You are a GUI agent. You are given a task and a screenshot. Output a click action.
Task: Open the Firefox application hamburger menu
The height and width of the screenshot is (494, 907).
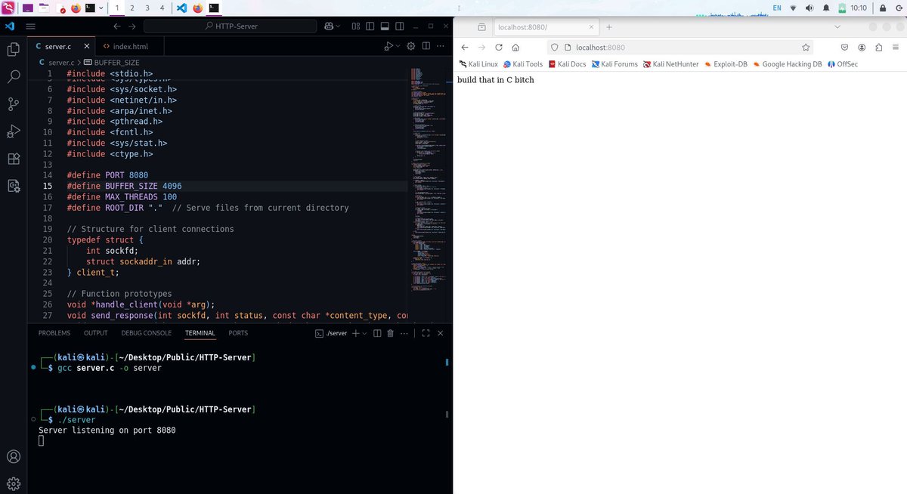tap(896, 47)
